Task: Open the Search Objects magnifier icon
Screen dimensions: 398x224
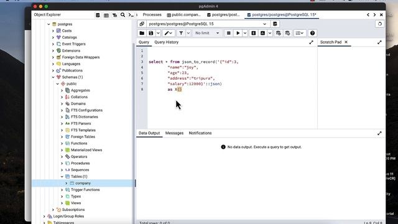Action: coord(123,15)
